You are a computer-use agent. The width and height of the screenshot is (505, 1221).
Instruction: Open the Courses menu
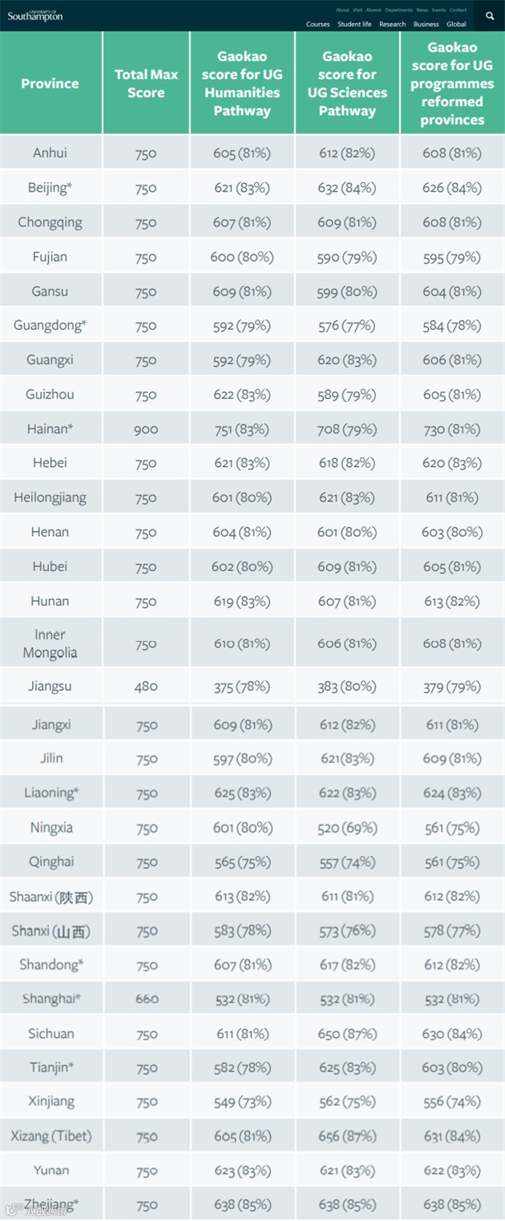click(x=318, y=24)
